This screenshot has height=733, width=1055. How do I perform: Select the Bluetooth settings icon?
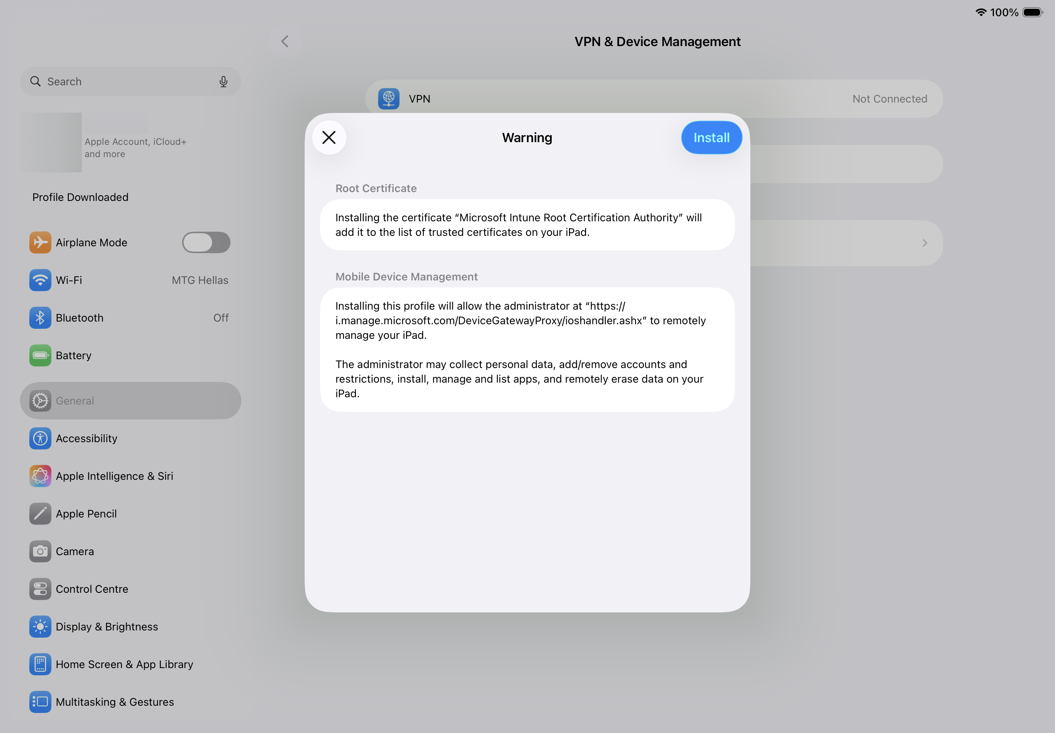40,317
